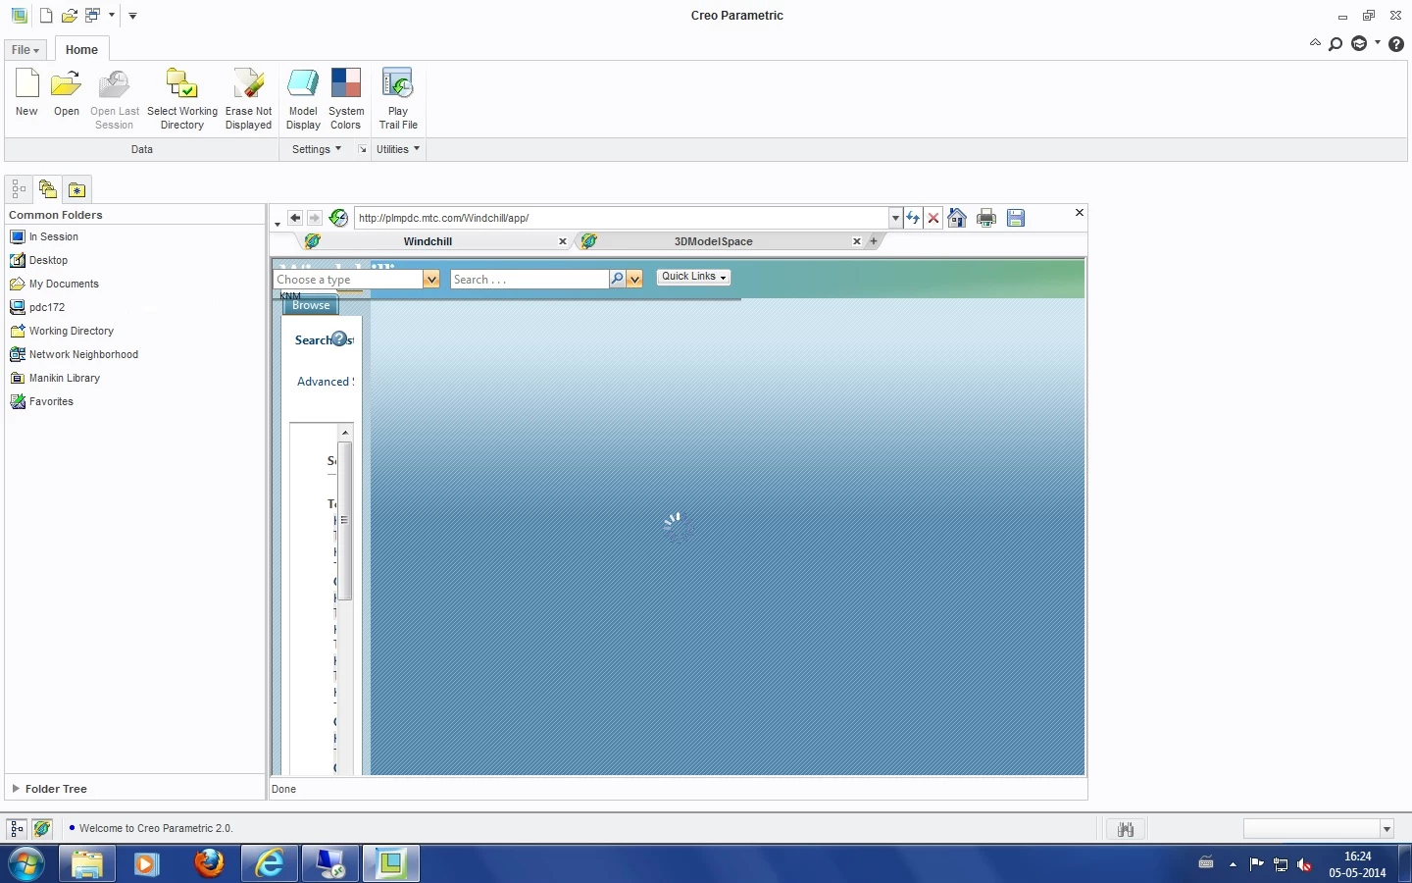This screenshot has height=883, width=1412.
Task: Open Favorites in Common Folders
Action: click(x=42, y=401)
